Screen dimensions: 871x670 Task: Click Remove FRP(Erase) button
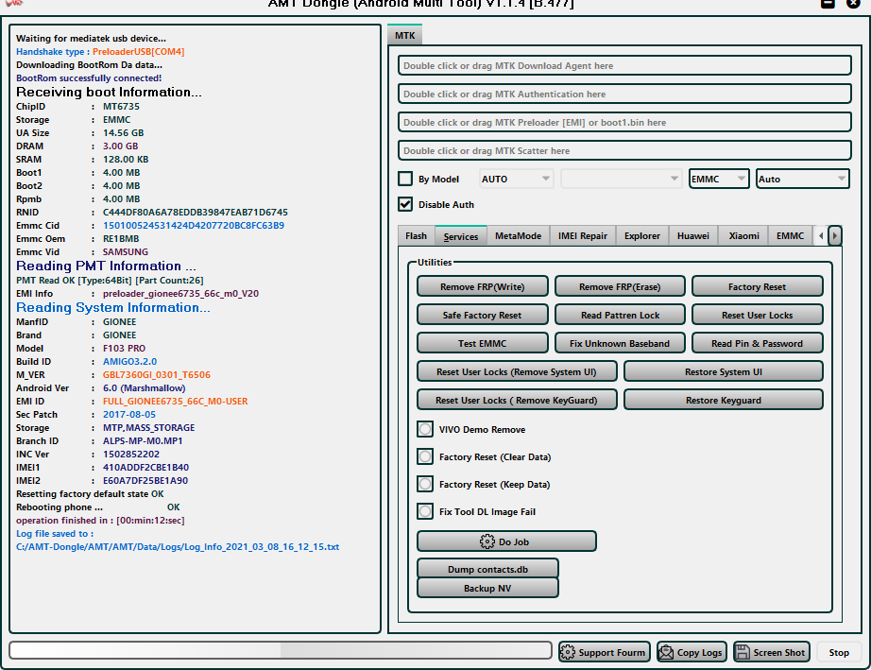[620, 286]
